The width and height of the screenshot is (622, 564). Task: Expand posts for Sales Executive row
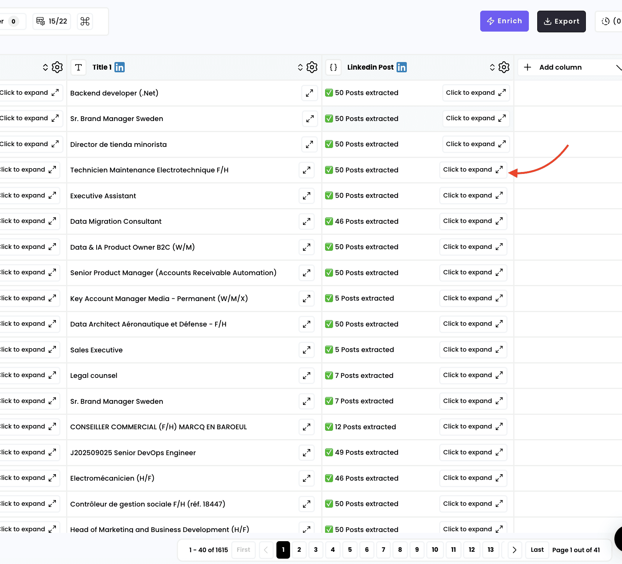(x=473, y=350)
